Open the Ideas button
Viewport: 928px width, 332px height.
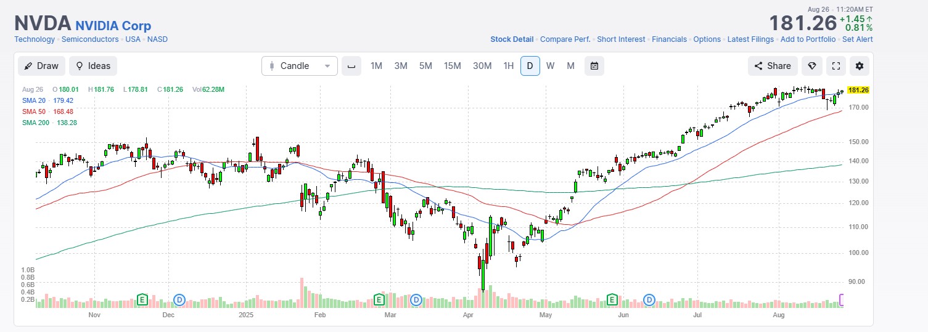click(93, 66)
